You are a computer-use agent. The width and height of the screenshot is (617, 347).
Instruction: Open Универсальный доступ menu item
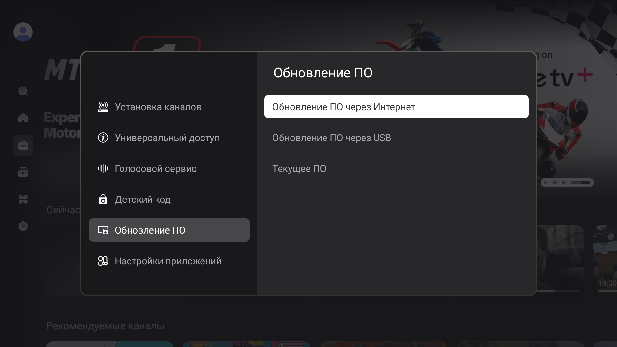tap(167, 138)
